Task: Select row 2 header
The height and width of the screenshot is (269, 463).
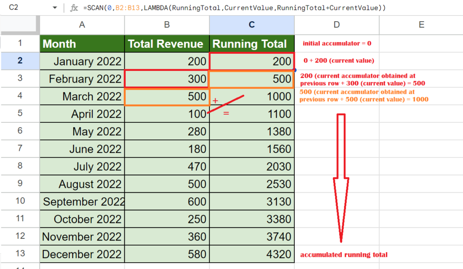Action: 19,61
